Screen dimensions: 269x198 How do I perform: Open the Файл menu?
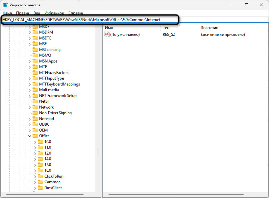pyautogui.click(x=7, y=13)
